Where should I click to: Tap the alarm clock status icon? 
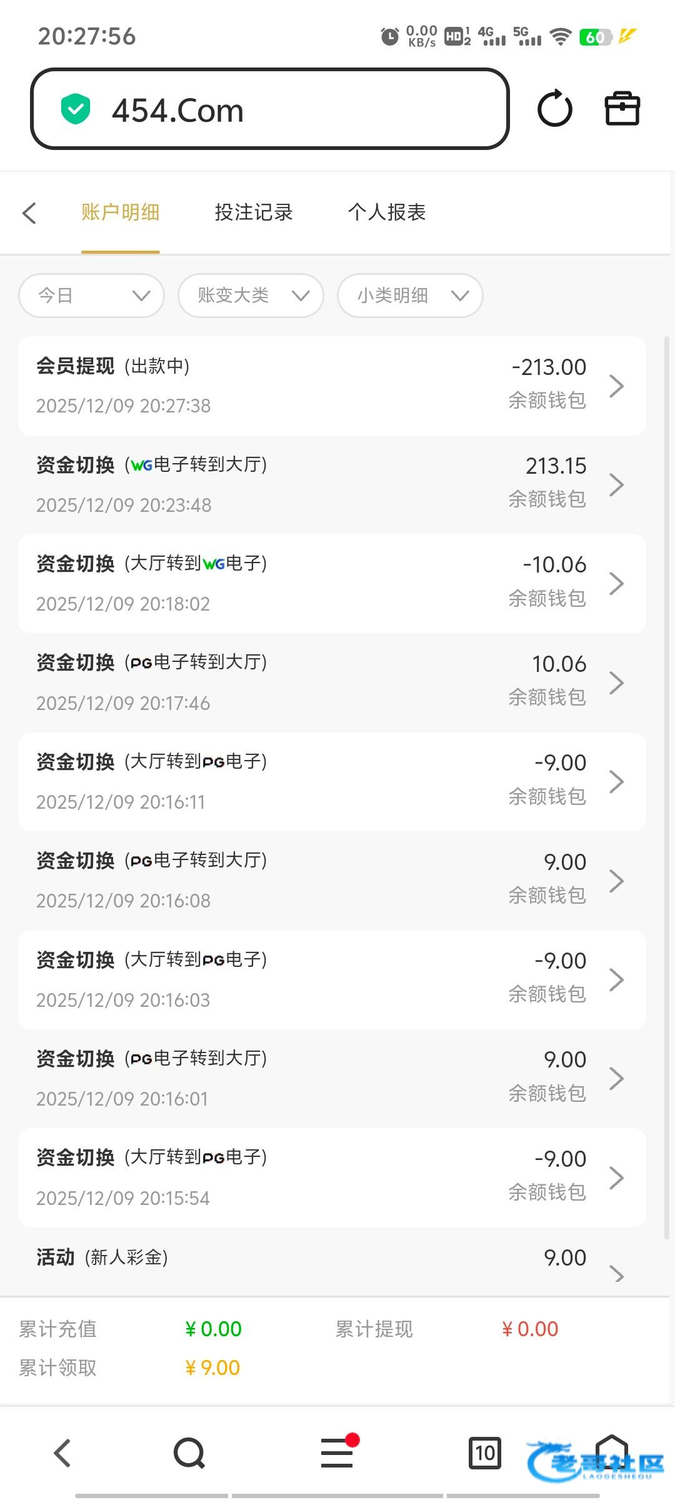(389, 36)
